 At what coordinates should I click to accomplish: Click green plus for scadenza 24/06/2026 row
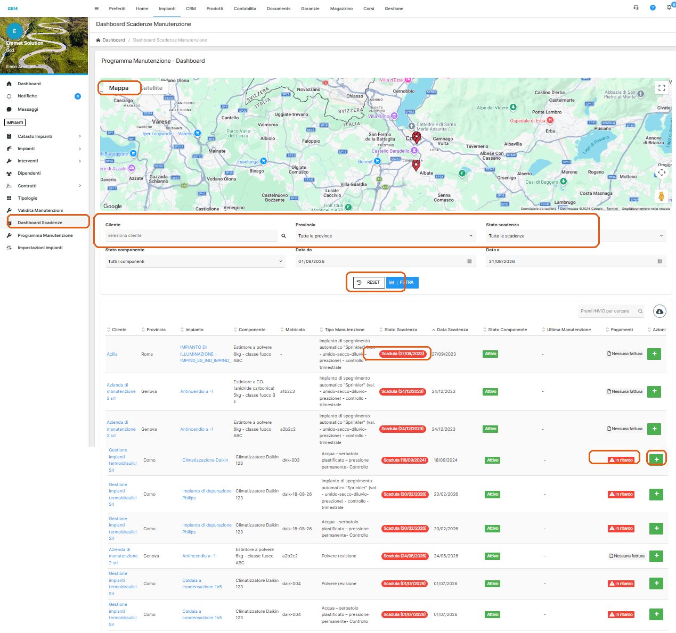pyautogui.click(x=656, y=556)
